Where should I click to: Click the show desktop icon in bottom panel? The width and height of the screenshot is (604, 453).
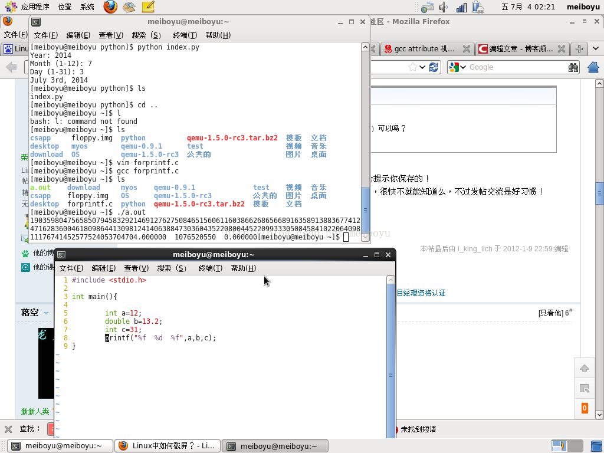pos(596,446)
